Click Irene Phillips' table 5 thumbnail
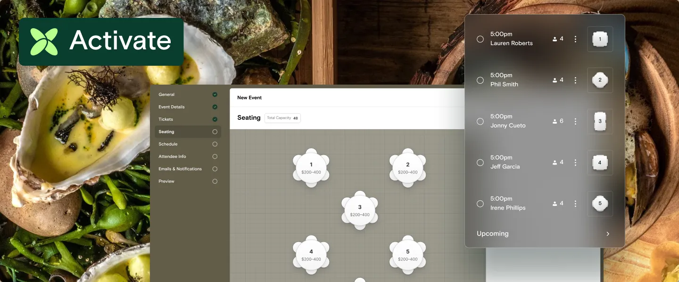Image resolution: width=679 pixels, height=282 pixels. pos(600,204)
